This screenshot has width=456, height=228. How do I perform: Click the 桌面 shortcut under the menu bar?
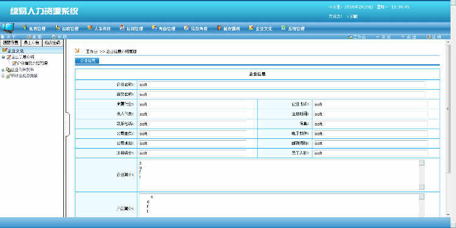pos(35,37)
